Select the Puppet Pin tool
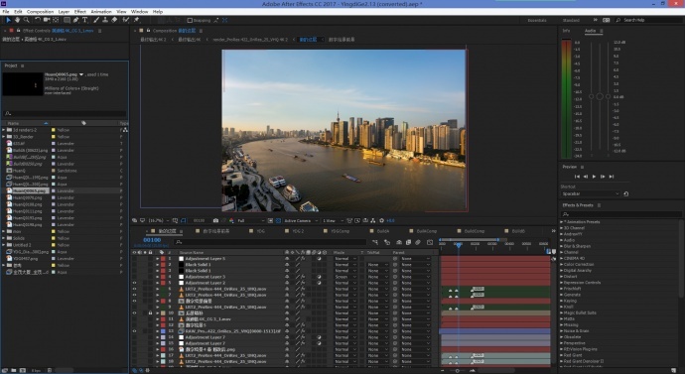 tap(136, 20)
